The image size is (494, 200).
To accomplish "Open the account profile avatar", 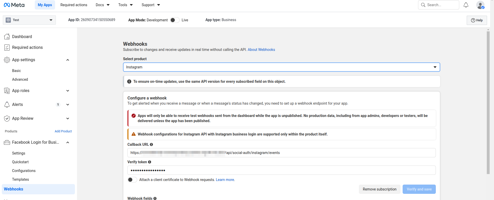I will click(480, 5).
